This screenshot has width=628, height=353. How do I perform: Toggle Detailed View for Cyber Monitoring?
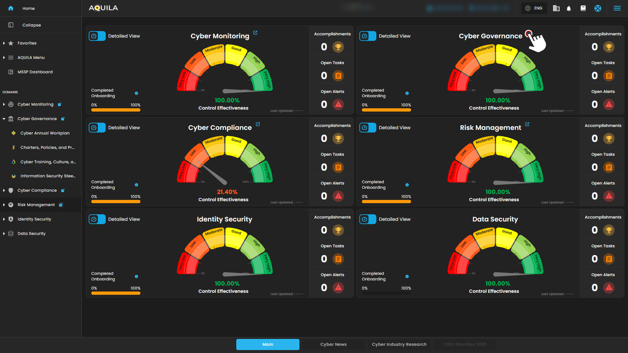point(97,36)
